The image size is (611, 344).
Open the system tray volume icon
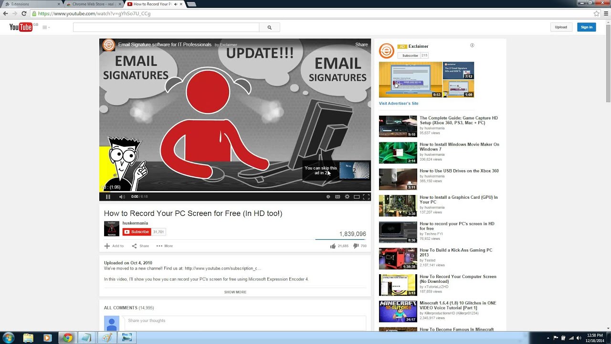pos(579,338)
